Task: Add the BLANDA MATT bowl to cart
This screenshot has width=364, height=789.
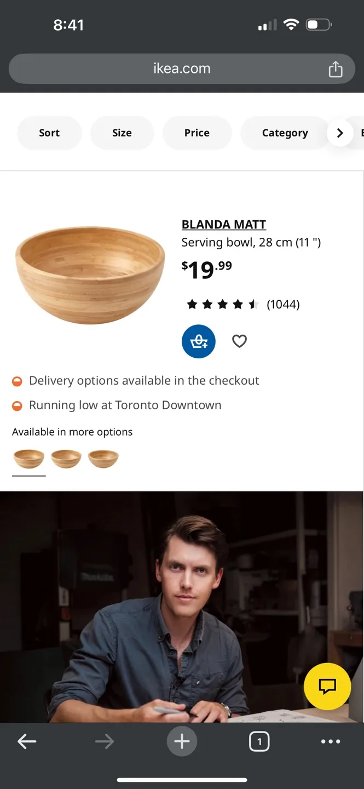Action: point(198,341)
